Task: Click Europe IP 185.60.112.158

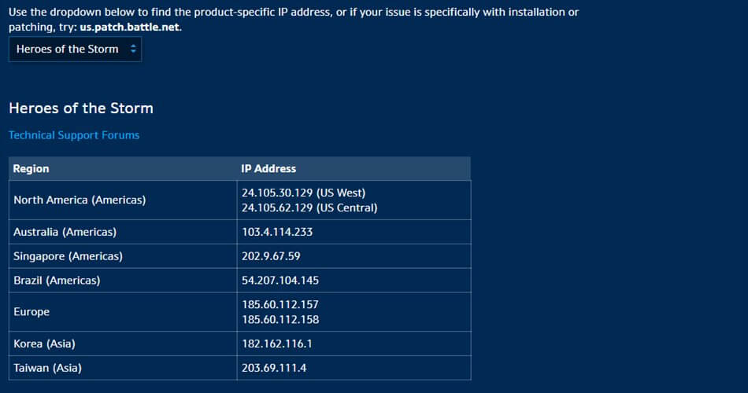Action: [x=280, y=320]
